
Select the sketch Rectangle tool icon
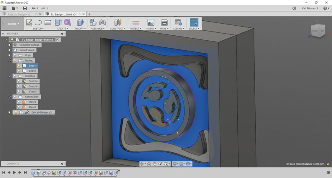tap(48, 22)
